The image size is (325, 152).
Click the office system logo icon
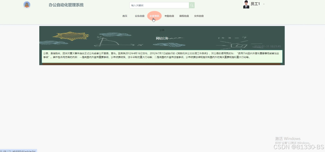[27, 5]
